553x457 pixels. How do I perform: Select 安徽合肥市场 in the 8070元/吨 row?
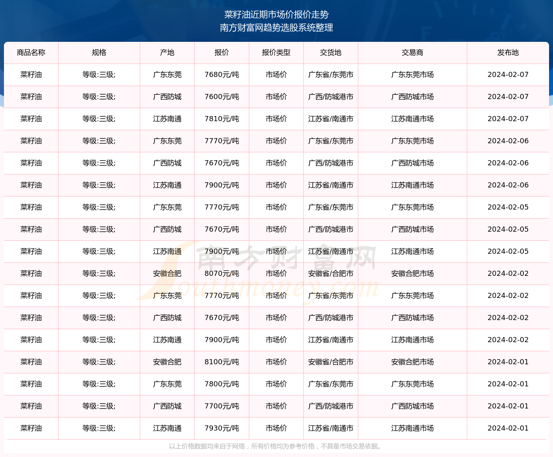[x=413, y=273]
